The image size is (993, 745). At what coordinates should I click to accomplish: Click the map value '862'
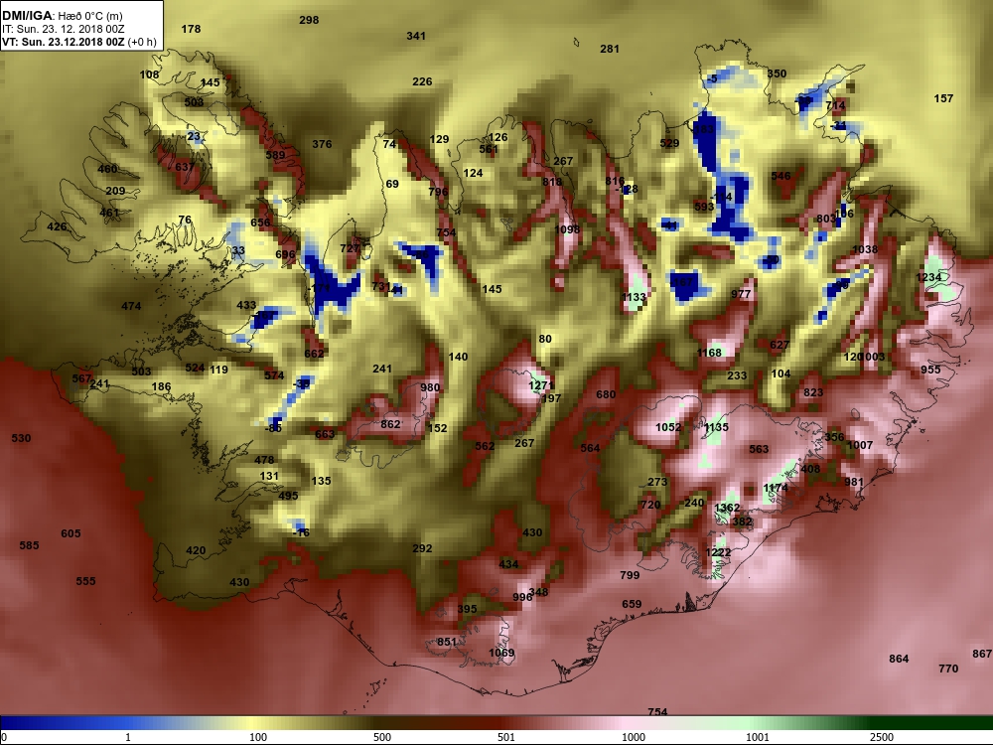click(x=390, y=424)
